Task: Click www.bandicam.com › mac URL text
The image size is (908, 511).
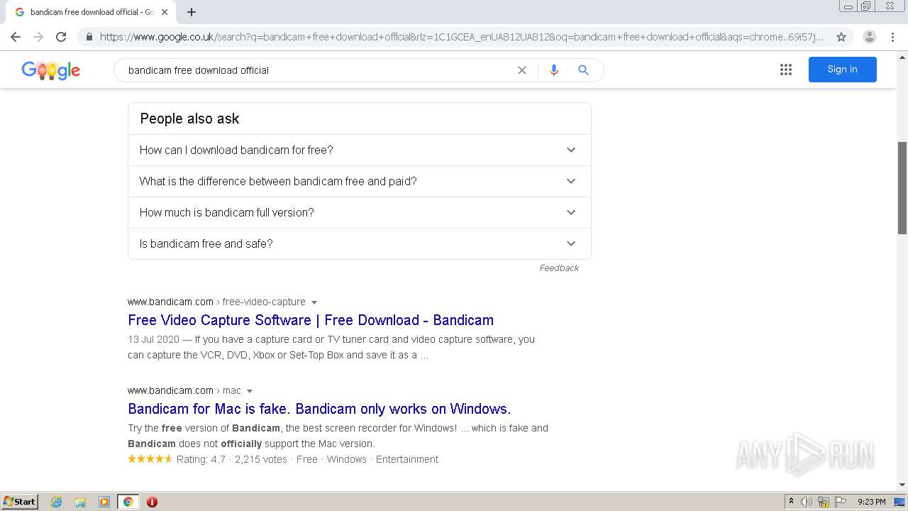Action: tap(184, 390)
